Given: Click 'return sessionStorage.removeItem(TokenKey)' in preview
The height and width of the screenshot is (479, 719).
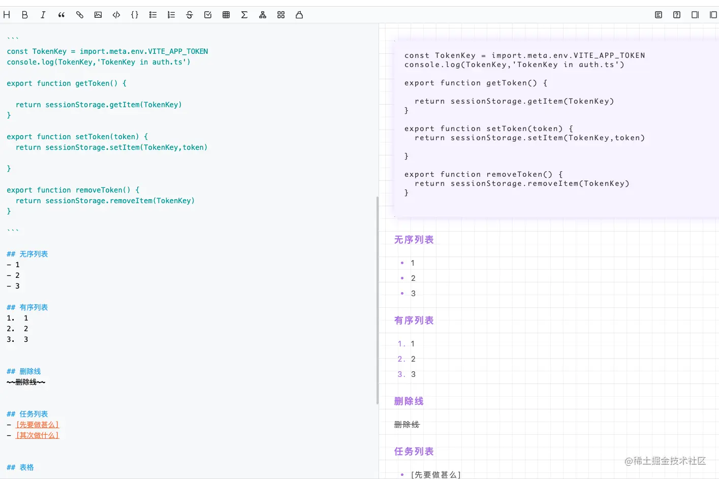Looking at the screenshot, I should (522, 183).
